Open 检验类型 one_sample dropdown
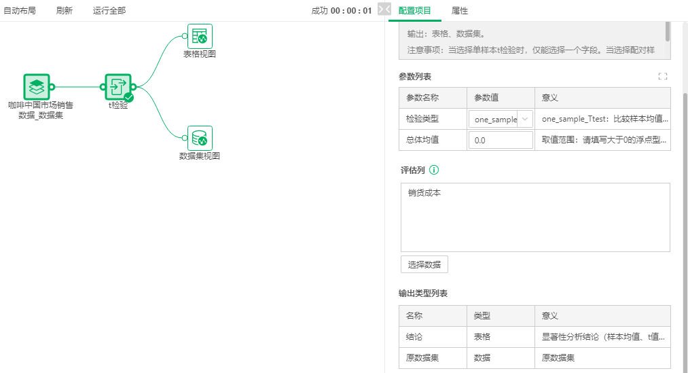The height and width of the screenshot is (373, 688). pyautogui.click(x=501, y=119)
